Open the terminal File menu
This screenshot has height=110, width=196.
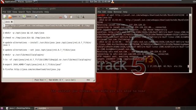(99, 12)
